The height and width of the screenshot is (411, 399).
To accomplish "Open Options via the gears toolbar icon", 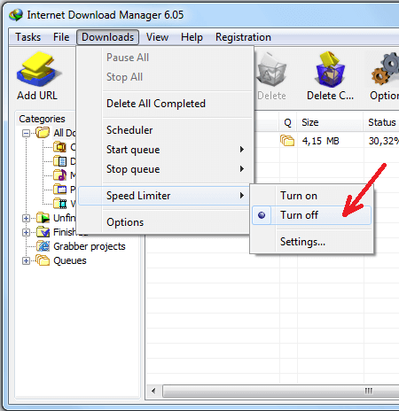I will click(x=386, y=68).
